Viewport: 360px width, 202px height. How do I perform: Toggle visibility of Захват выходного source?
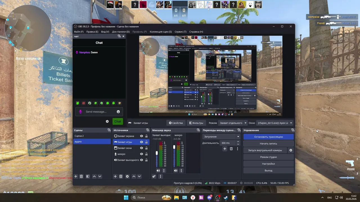click(x=141, y=160)
